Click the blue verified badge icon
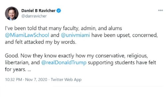This screenshot has width=166, height=109. 59,11
